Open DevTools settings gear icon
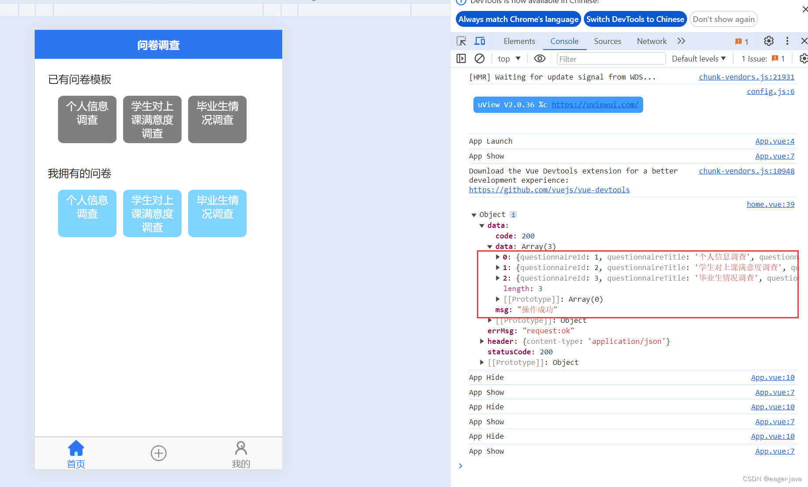Screen dimensions: 808x487 (x=768, y=41)
